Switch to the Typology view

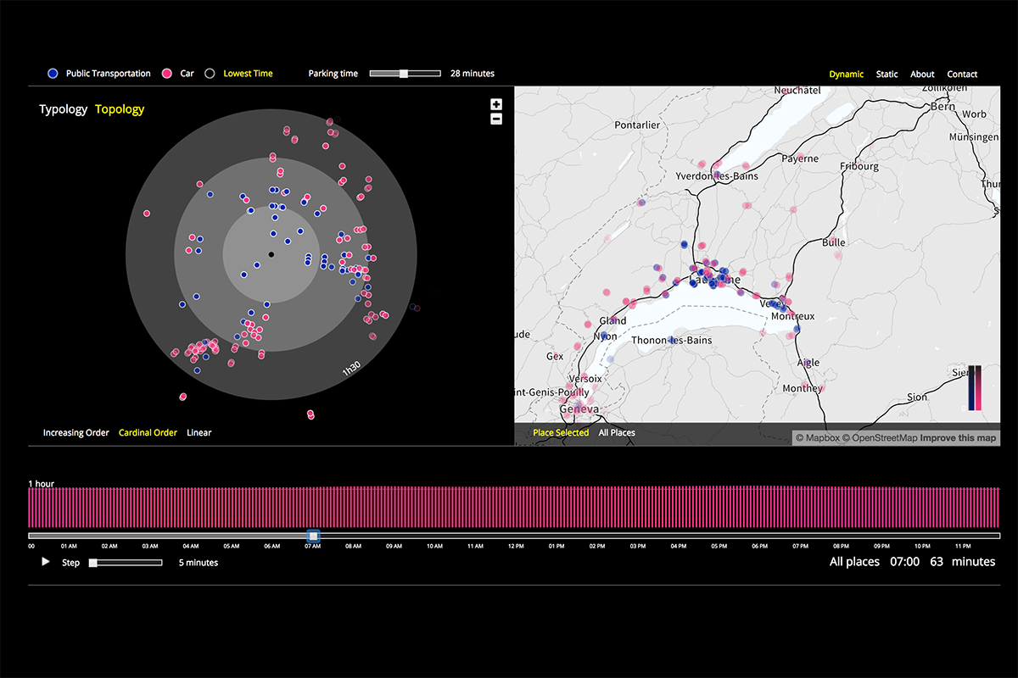(63, 109)
